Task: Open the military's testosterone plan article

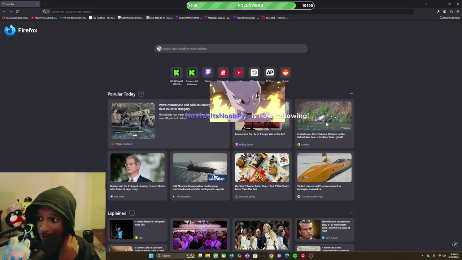Action: [x=324, y=230]
